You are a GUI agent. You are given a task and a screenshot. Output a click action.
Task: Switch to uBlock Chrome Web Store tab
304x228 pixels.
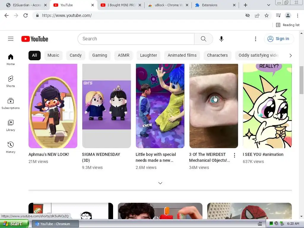[x=169, y=5]
